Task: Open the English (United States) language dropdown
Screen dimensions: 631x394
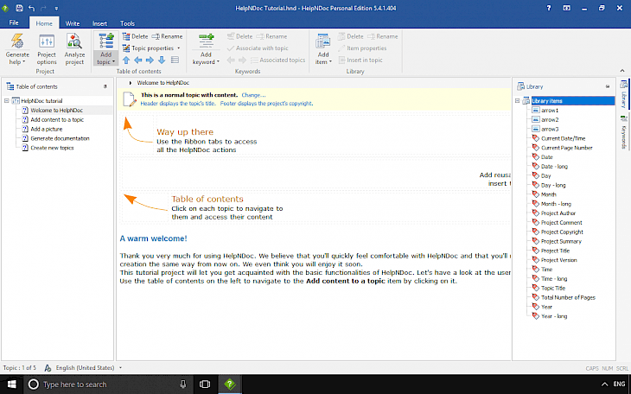Action: 120,368
